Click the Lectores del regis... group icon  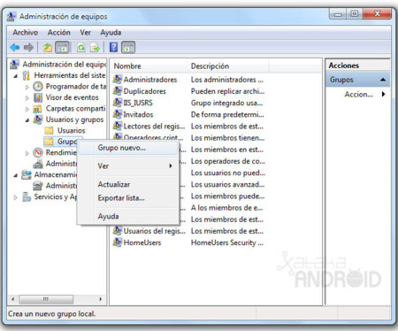coord(118,126)
